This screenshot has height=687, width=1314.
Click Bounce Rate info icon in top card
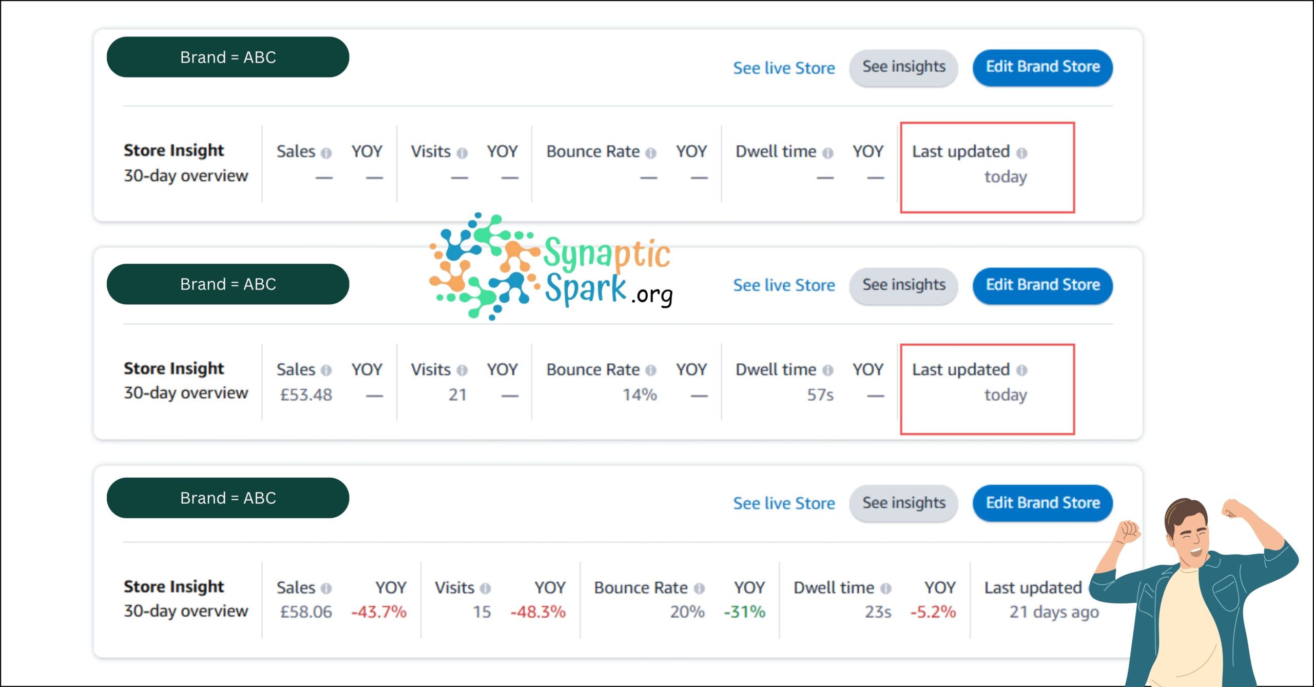click(651, 153)
